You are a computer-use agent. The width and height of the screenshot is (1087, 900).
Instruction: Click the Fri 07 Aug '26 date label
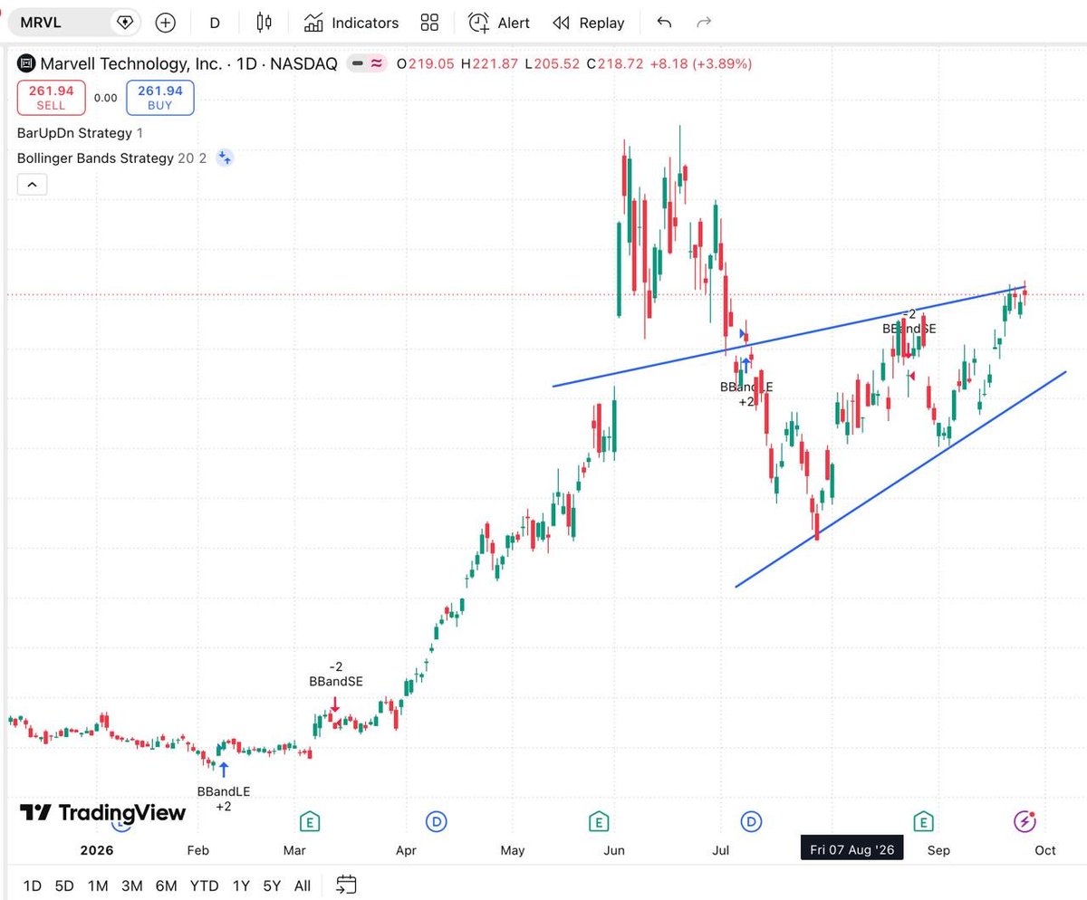[x=851, y=849]
